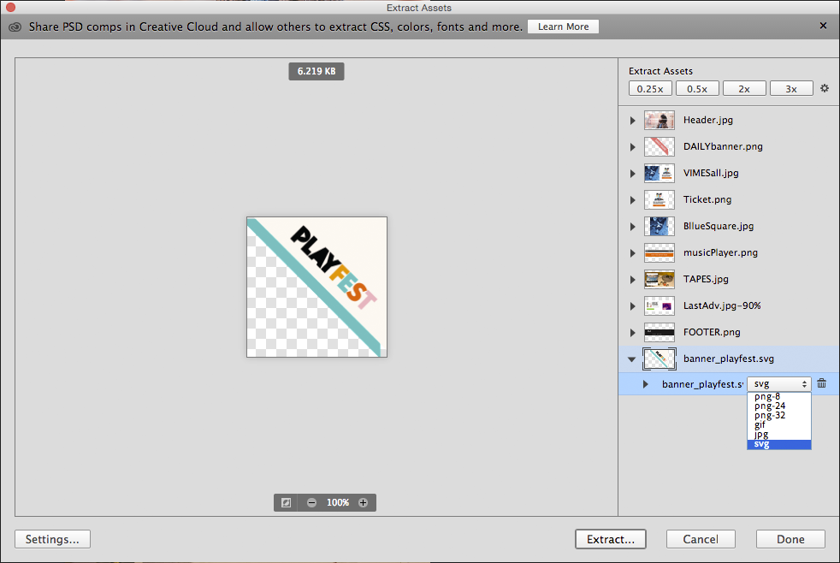Expand the LastAdv.jpg-90% asset row
This screenshot has height=563, width=840.
pos(633,305)
